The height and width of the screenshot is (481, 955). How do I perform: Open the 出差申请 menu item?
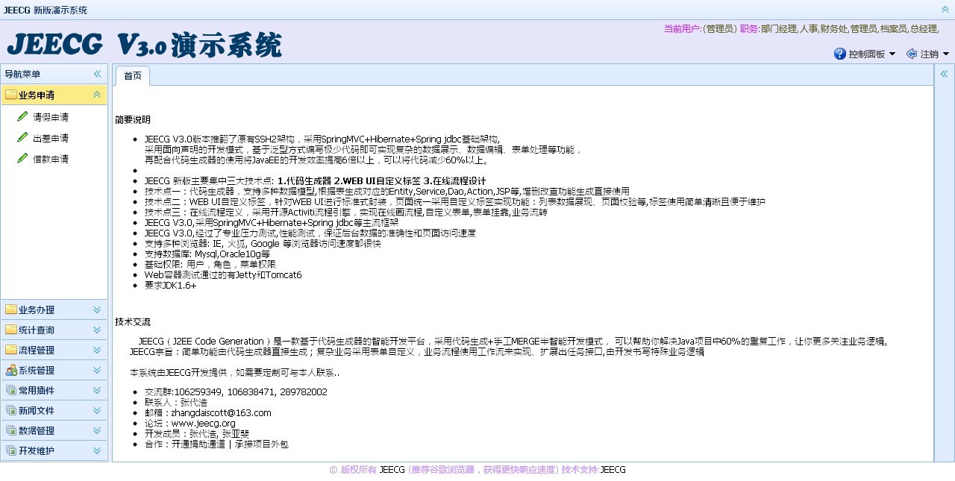(51, 138)
